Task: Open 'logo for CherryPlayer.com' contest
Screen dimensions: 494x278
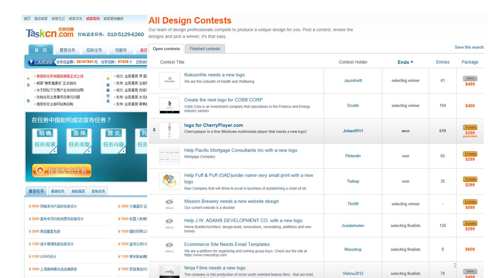Action: tap(213, 125)
